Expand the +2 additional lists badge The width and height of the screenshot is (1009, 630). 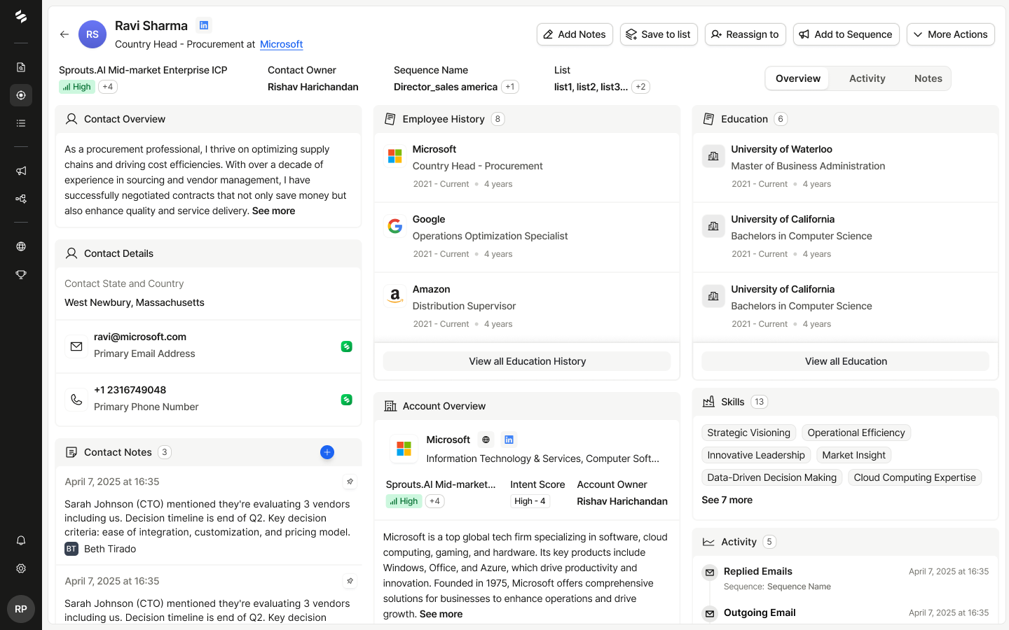pyautogui.click(x=640, y=87)
